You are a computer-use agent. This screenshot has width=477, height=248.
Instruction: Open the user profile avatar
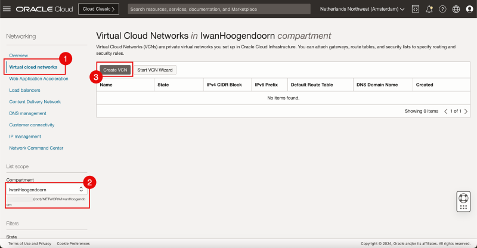point(469,9)
